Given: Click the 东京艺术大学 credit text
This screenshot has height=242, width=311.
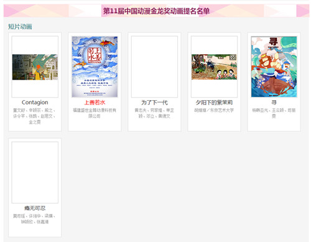Looking at the screenshot, I should click(222, 110).
